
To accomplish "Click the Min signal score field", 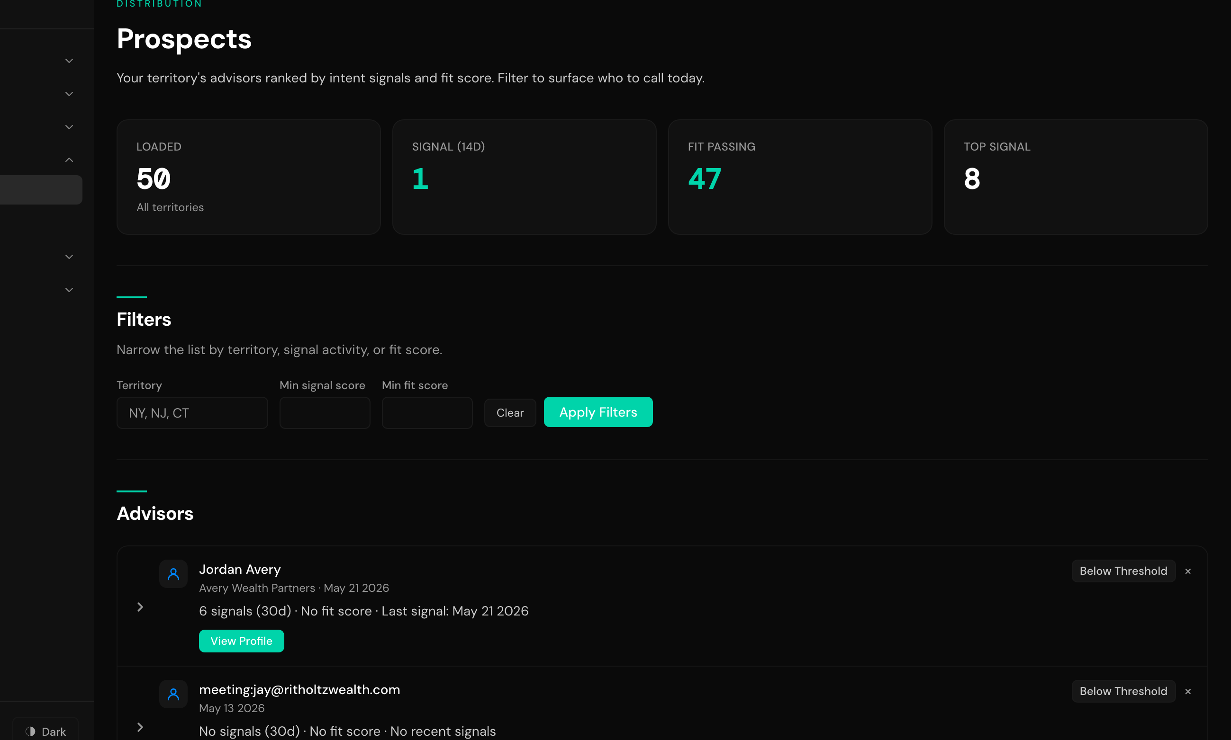I will pos(325,413).
